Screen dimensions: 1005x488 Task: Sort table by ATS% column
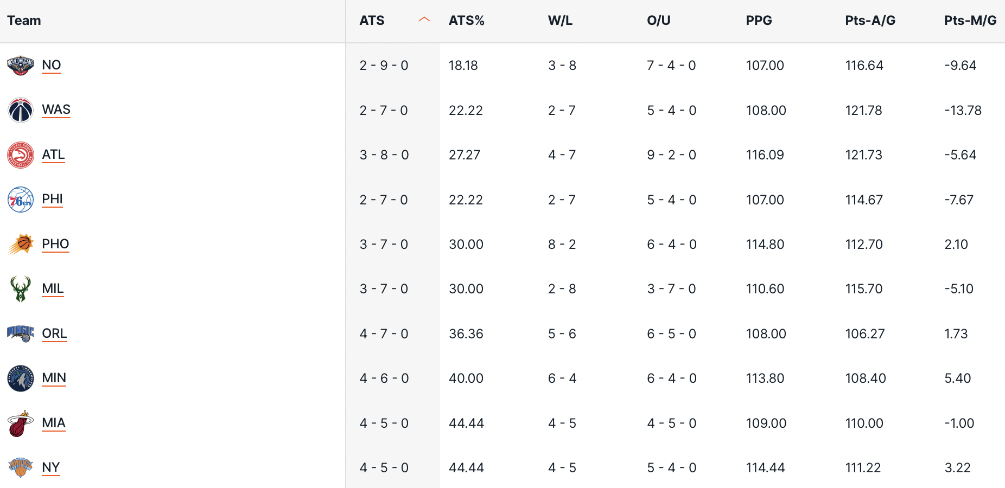click(x=466, y=21)
